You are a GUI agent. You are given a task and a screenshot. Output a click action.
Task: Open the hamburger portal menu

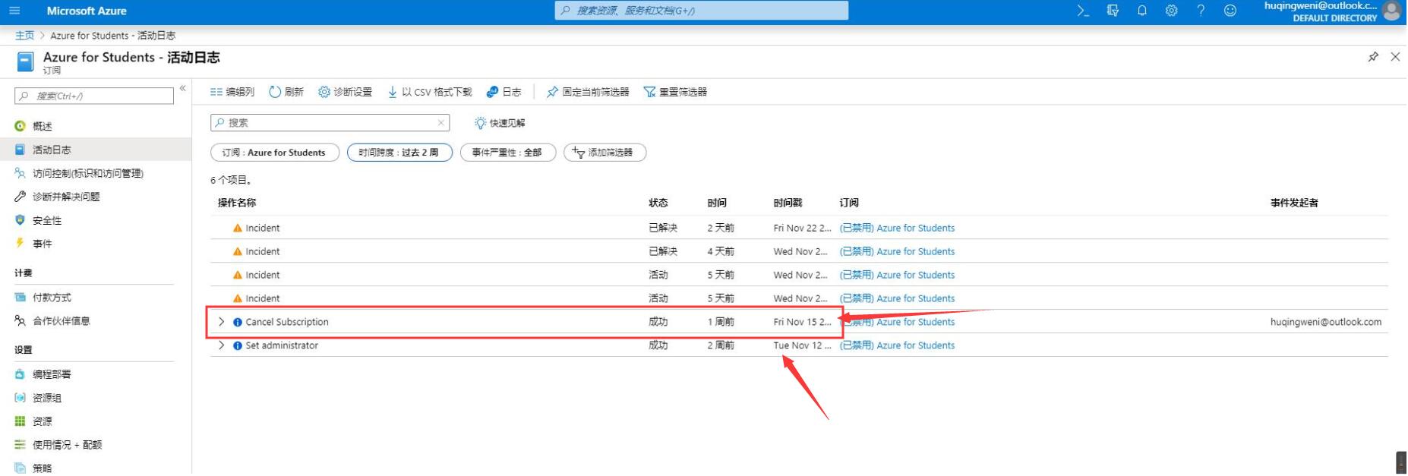(14, 11)
